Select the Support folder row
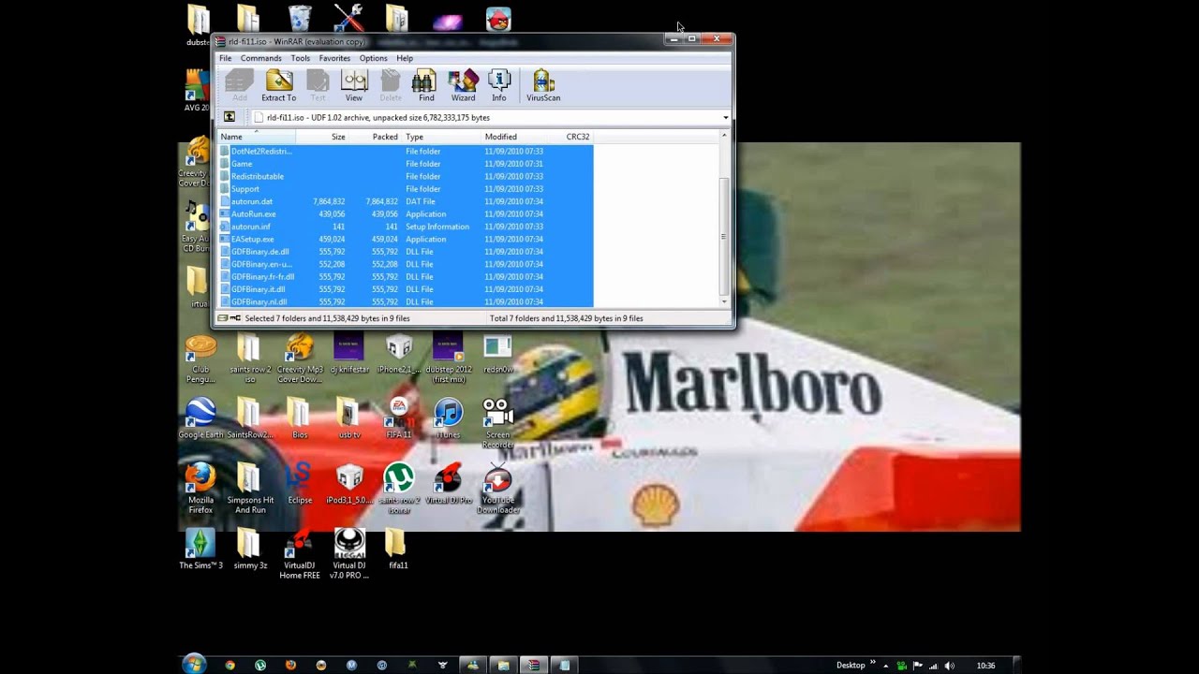1199x674 pixels. [x=406, y=189]
